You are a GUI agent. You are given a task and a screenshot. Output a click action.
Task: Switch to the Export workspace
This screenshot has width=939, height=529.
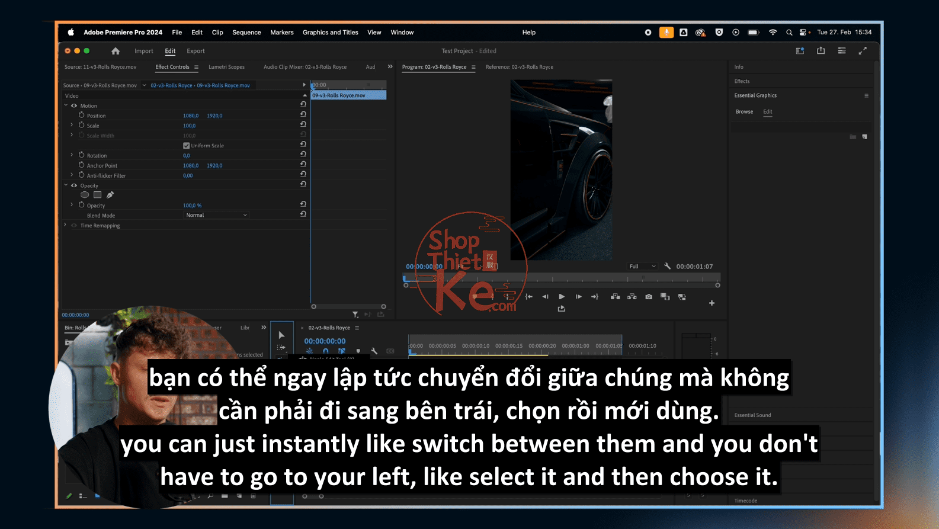(x=196, y=51)
